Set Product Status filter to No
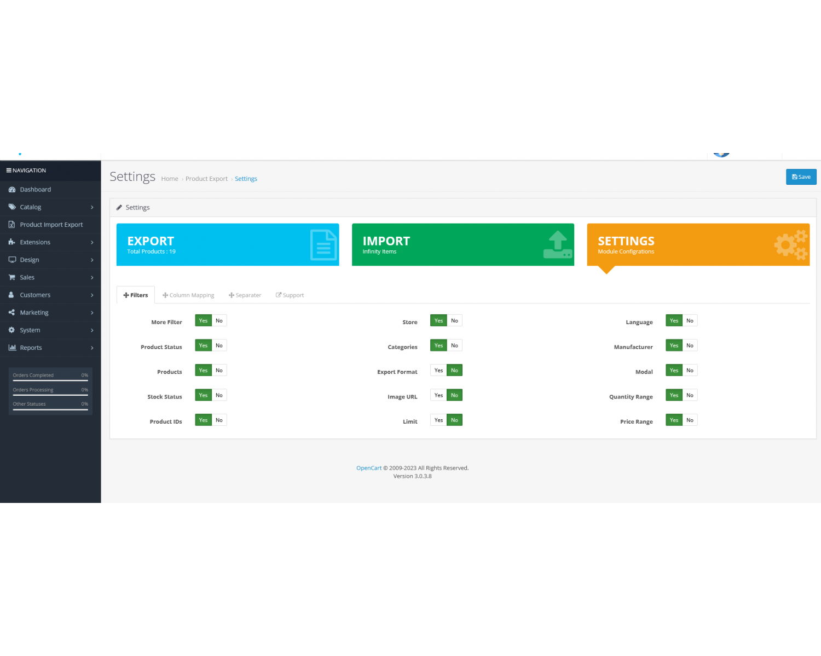821x656 pixels. pos(218,345)
